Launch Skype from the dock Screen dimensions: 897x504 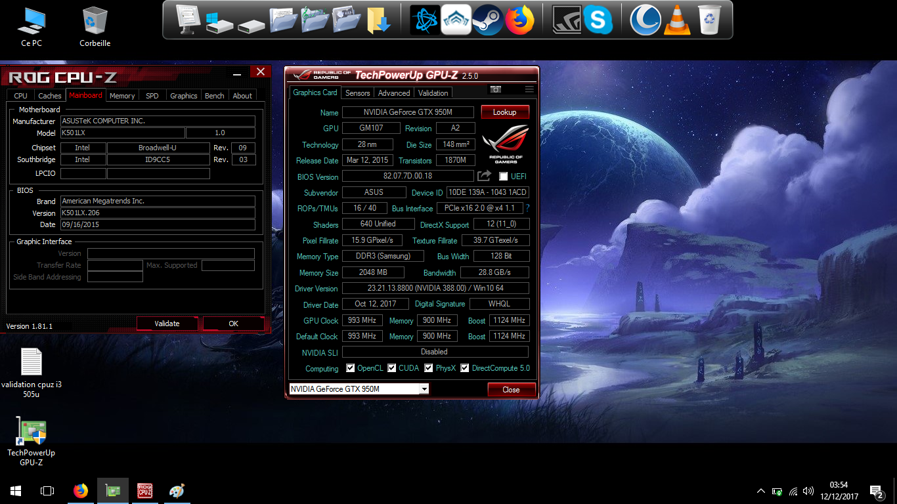click(x=598, y=20)
